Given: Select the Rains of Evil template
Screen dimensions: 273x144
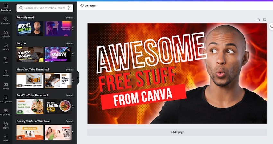Looking at the screenshot, I should point(58,54).
